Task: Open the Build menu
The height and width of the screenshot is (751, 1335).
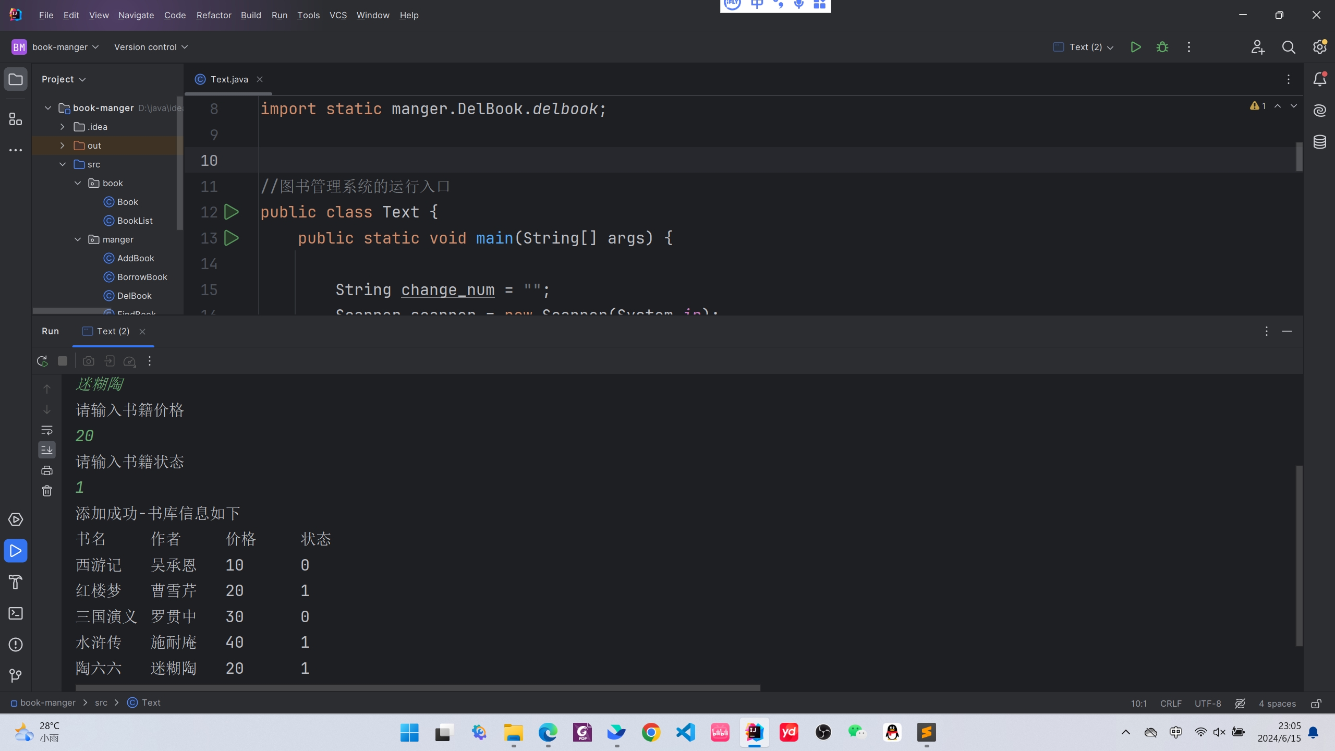Action: [250, 15]
